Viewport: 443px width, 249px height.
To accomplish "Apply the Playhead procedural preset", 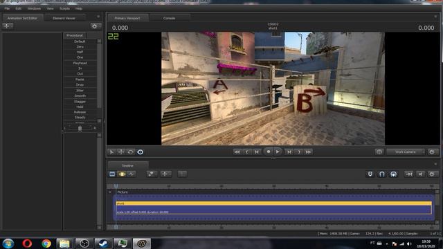I will pyautogui.click(x=80, y=63).
